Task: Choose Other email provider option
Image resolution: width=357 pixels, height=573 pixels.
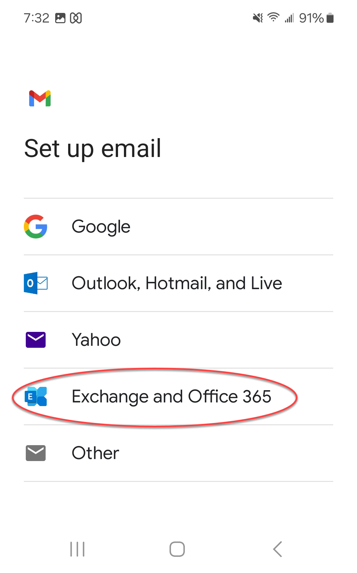Action: pyautogui.click(x=178, y=453)
